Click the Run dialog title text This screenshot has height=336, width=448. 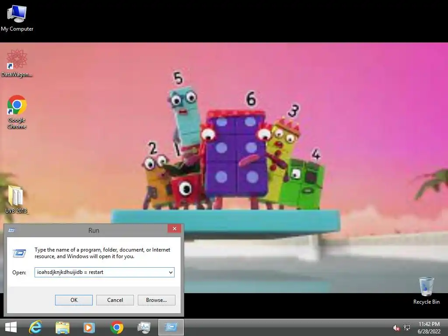pyautogui.click(x=94, y=230)
